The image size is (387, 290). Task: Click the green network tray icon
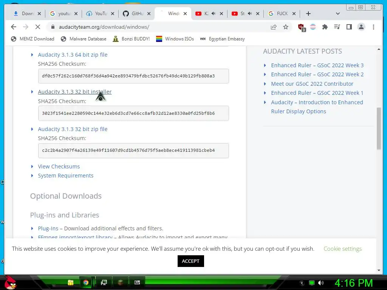[312, 283]
